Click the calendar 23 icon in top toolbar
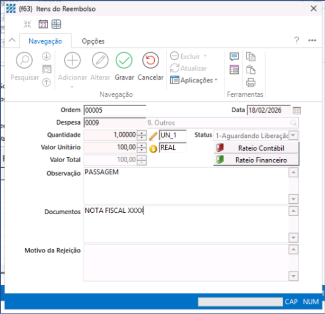This screenshot has height=314, width=325. click(43, 24)
